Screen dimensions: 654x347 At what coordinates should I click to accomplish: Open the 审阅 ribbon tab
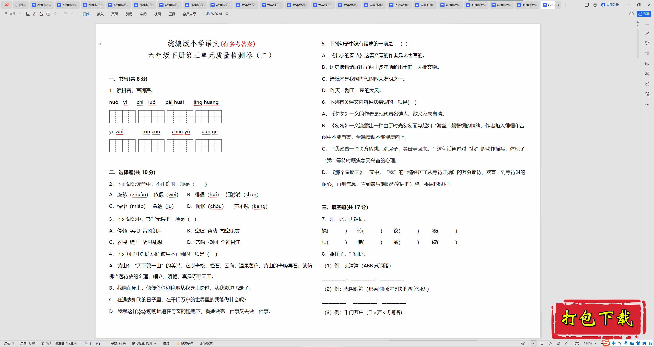(143, 14)
